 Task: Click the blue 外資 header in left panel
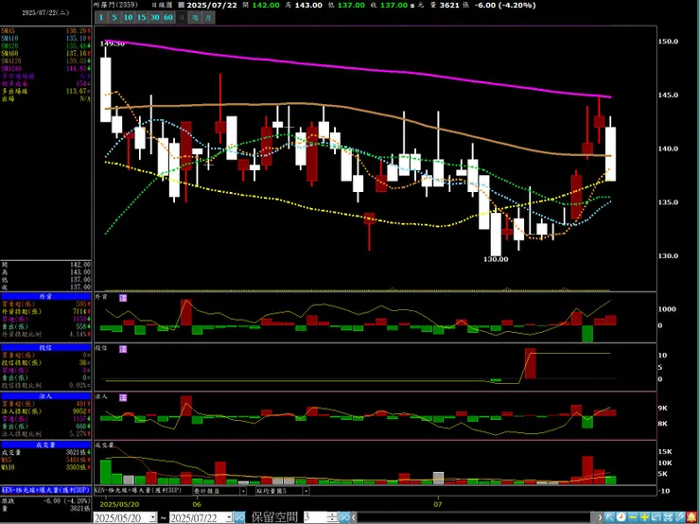tap(45, 296)
